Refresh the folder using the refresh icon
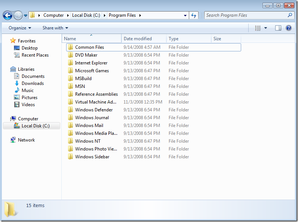Screen dimensions: 298x222 point(194,15)
